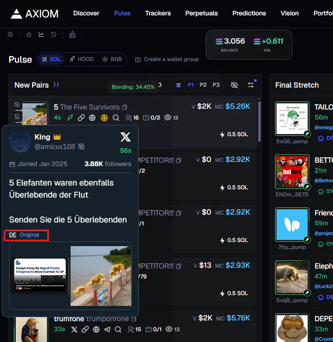
Task: Open history clock icon
Action: click(54, 34)
